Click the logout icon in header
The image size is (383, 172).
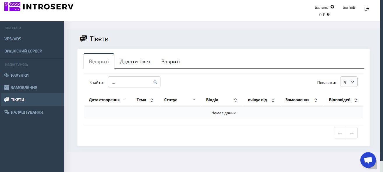click(x=367, y=9)
